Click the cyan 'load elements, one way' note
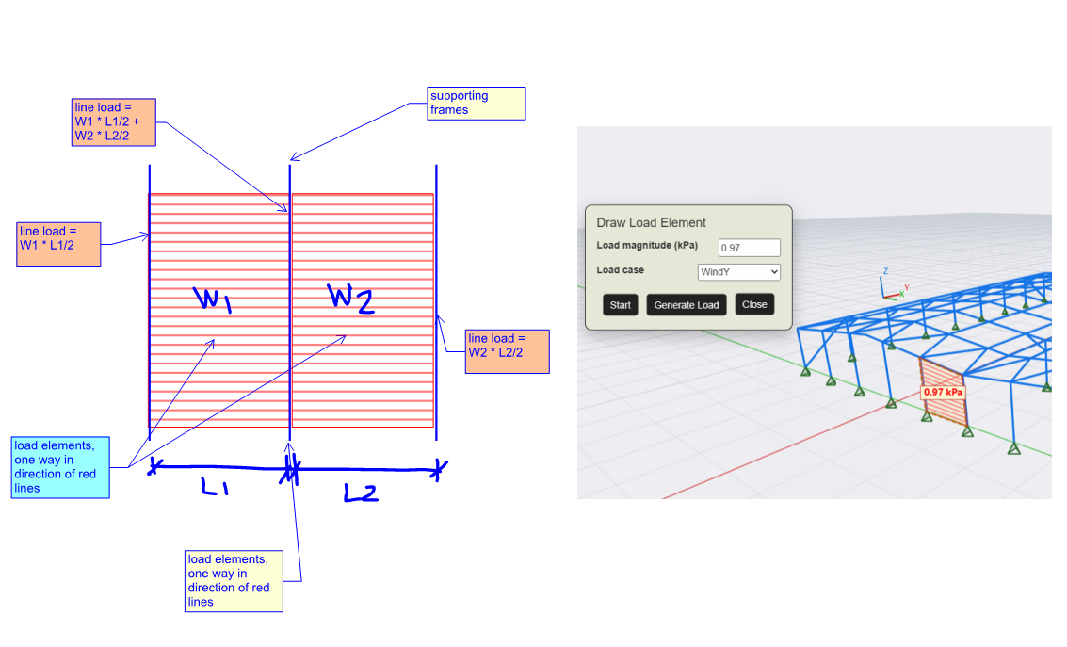The width and height of the screenshot is (1067, 647). (x=60, y=467)
